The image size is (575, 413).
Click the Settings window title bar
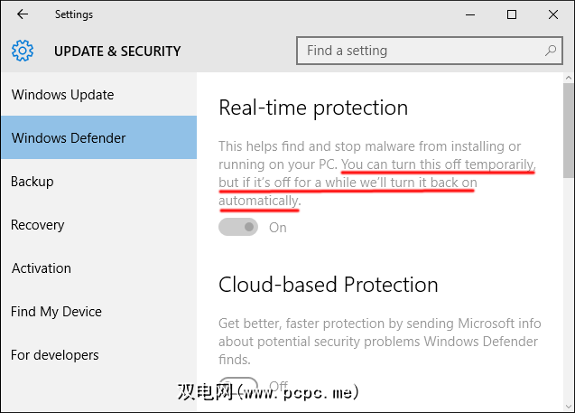pos(271,14)
